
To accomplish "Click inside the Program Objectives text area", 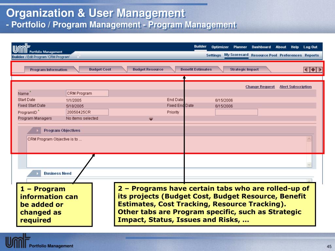I will coord(167,152).
